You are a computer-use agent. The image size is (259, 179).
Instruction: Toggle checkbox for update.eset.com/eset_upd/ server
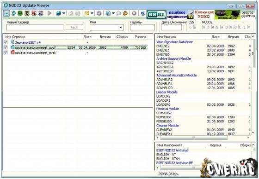coord(6,47)
